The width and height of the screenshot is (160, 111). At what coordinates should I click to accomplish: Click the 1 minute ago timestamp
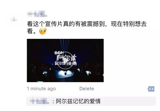(x=41, y=89)
